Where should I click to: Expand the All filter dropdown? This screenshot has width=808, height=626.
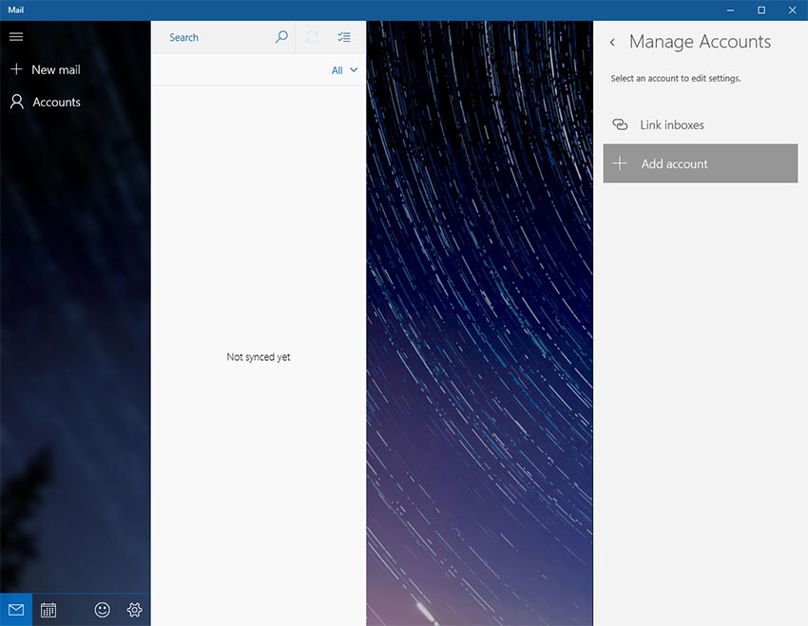coord(344,70)
